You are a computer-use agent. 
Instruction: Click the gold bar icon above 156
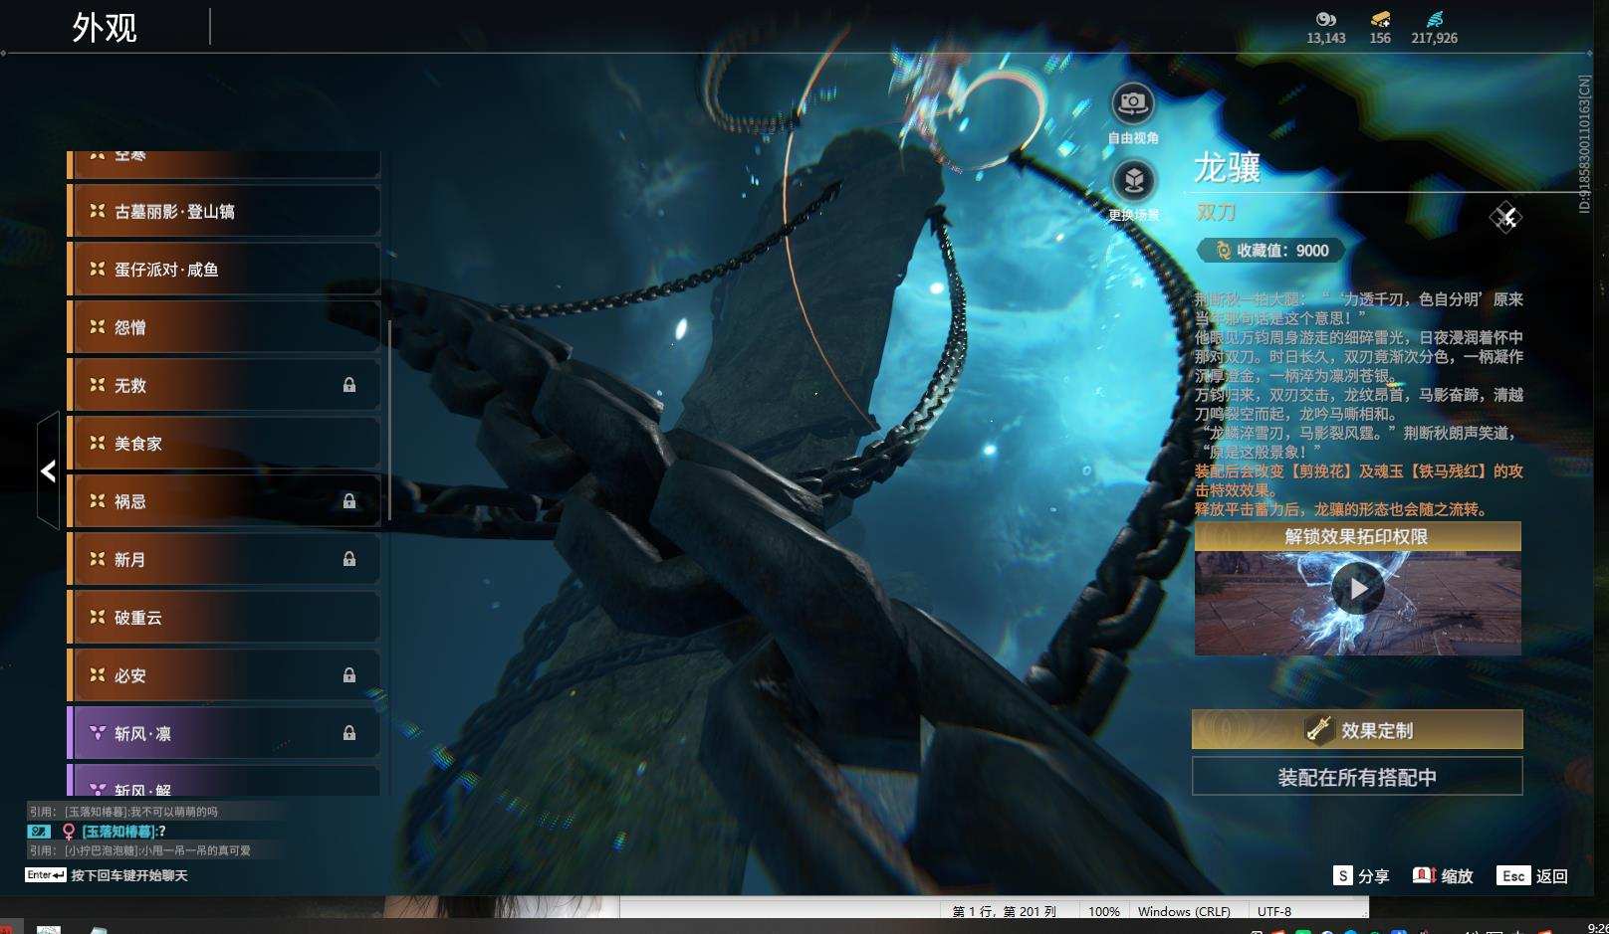1380,19
